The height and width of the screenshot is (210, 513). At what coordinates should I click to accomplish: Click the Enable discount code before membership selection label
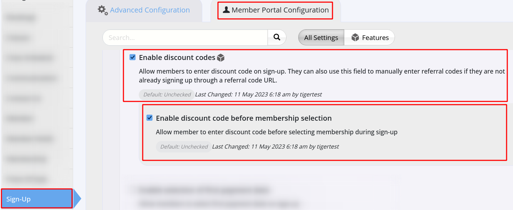click(x=244, y=118)
